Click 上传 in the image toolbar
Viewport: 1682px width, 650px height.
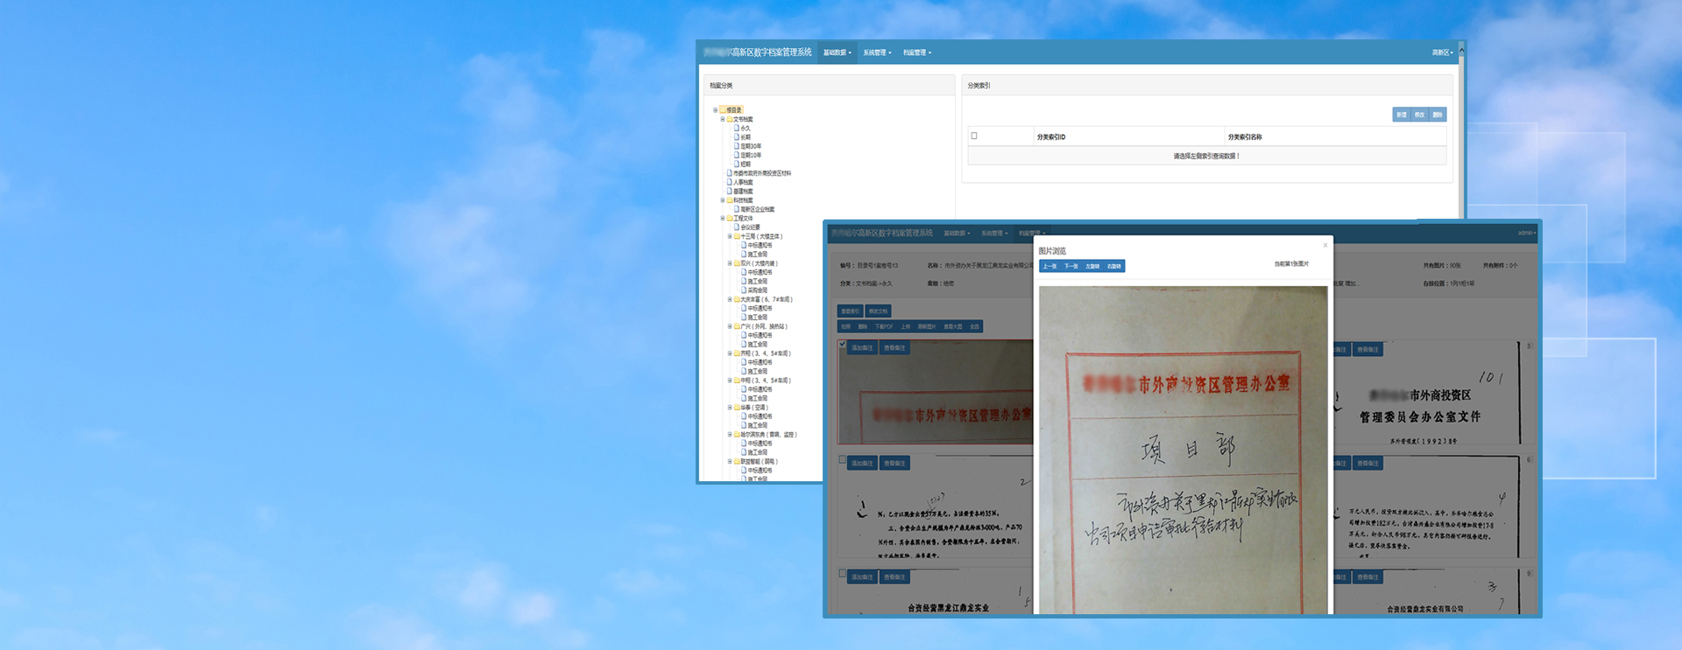point(906,326)
